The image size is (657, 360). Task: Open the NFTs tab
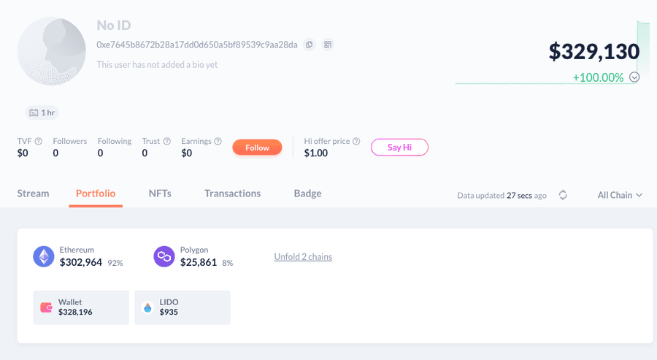(x=160, y=194)
